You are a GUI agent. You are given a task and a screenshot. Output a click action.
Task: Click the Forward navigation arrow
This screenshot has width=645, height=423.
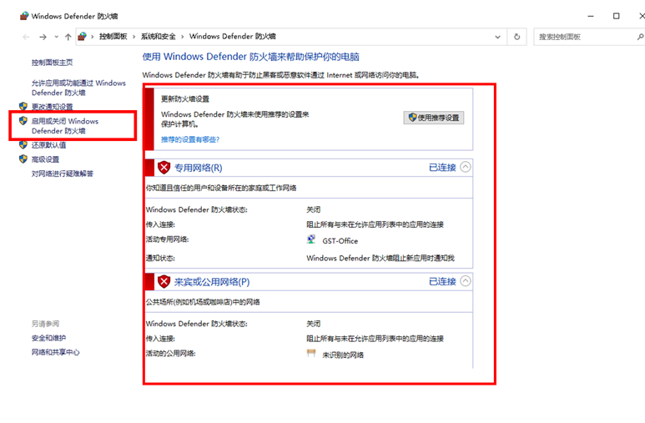click(x=43, y=37)
